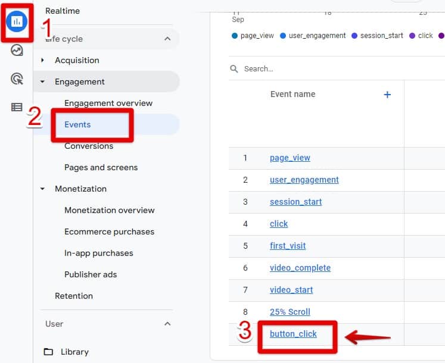Toggle the page_view chart legend dot
Screen dimensions: 445x363
235,36
